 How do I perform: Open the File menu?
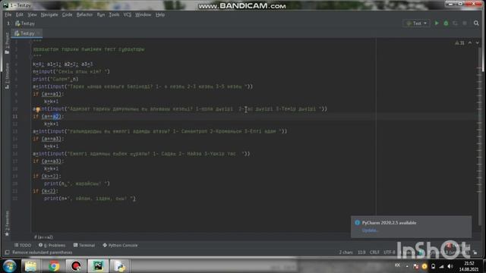[x=8, y=14]
